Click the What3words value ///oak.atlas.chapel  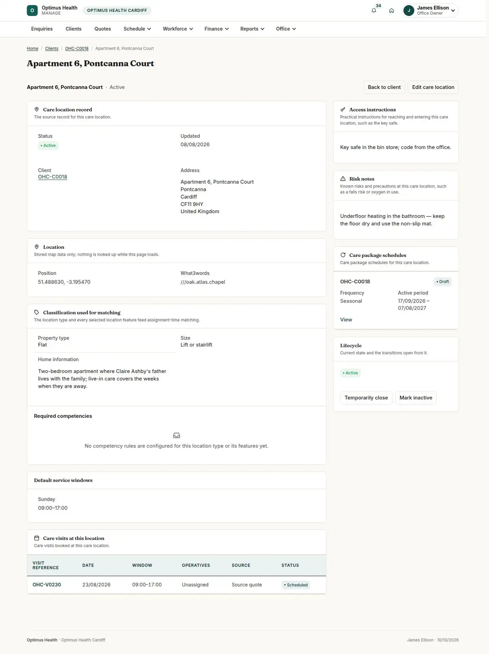pyautogui.click(x=203, y=282)
